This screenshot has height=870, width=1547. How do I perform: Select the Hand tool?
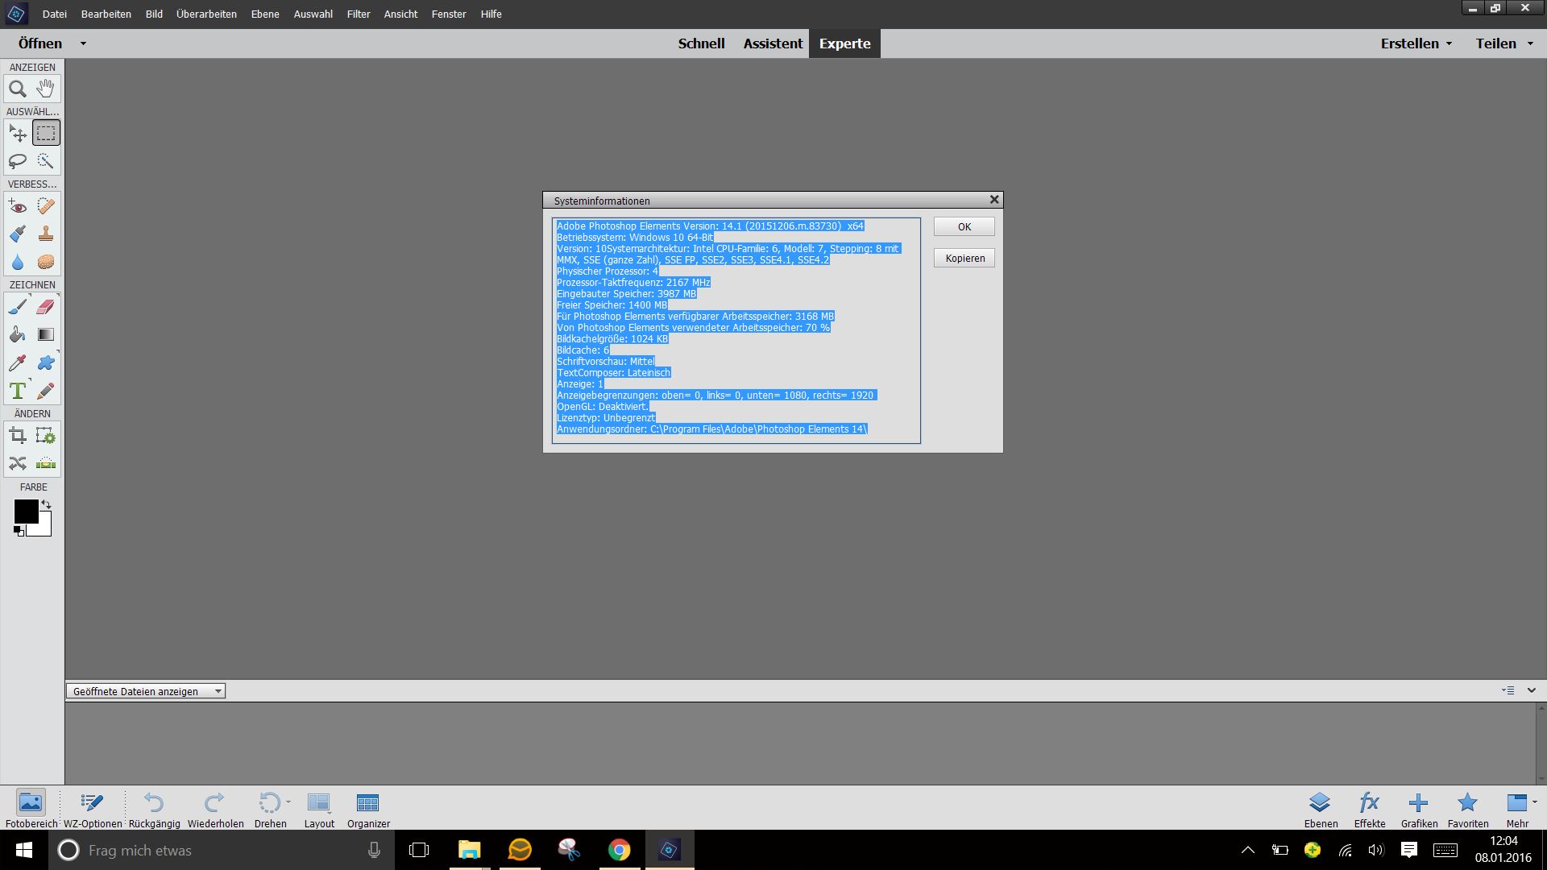(46, 89)
